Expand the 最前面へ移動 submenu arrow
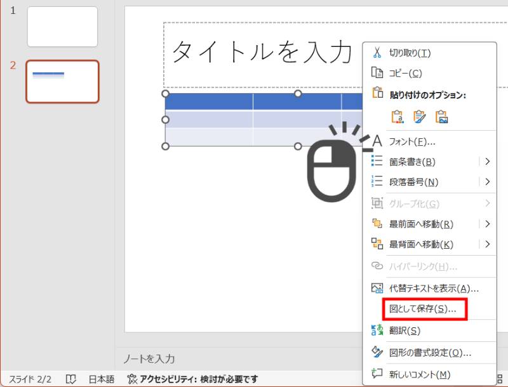This screenshot has width=508, height=387. coord(488,223)
